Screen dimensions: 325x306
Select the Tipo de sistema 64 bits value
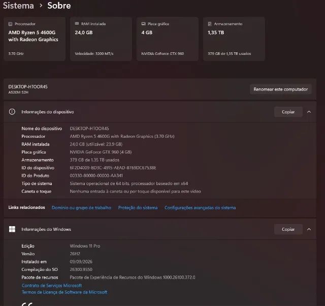[x=128, y=183]
